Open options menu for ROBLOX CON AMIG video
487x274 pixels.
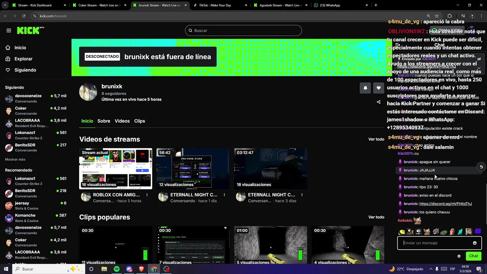[x=147, y=195]
